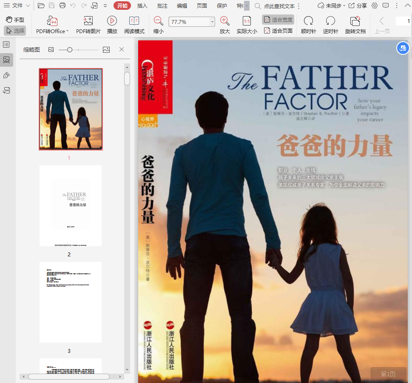The image size is (412, 383).
Task: Click the save icon in quick toolbar
Action: [x=52, y=6]
